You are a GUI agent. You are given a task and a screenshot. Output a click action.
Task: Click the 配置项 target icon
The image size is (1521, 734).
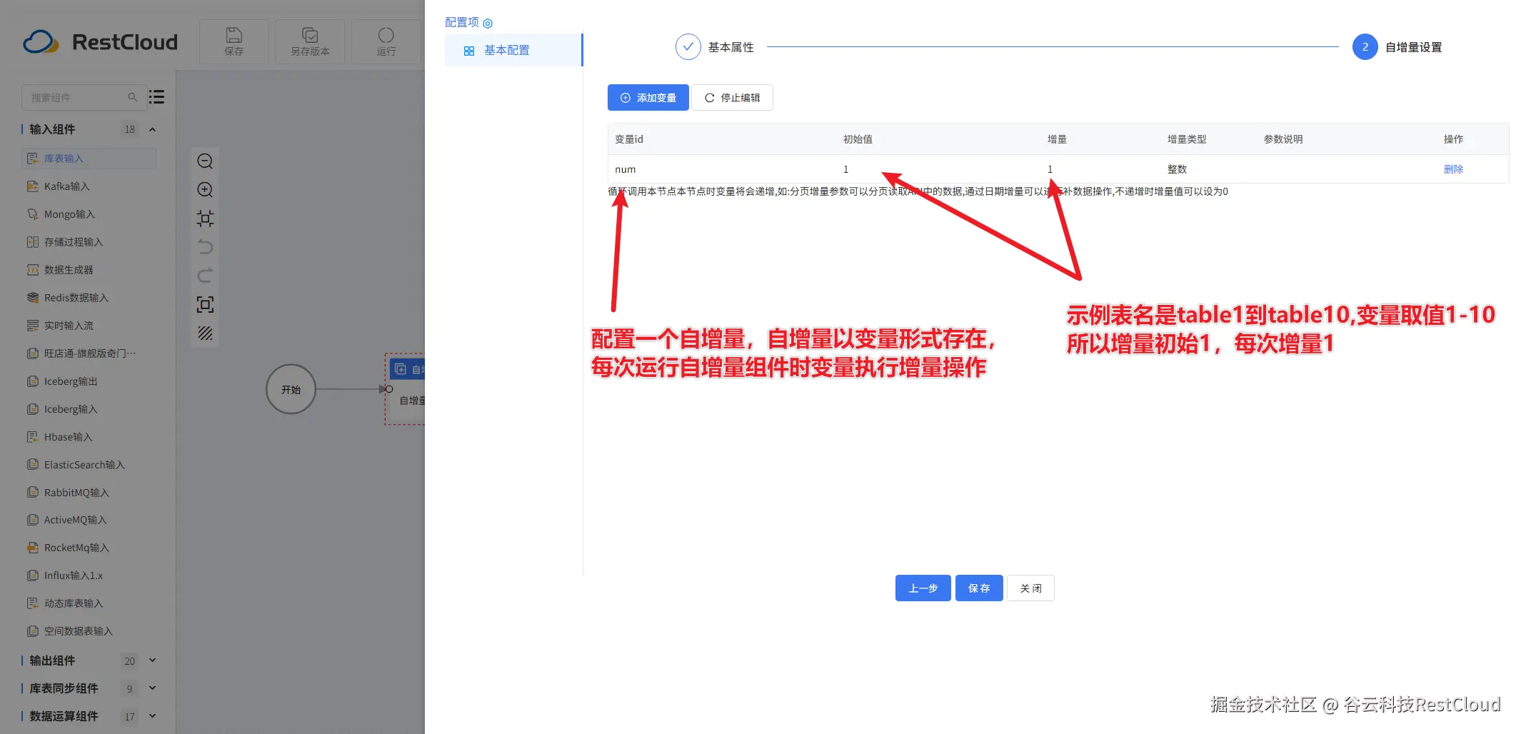pyautogui.click(x=488, y=24)
